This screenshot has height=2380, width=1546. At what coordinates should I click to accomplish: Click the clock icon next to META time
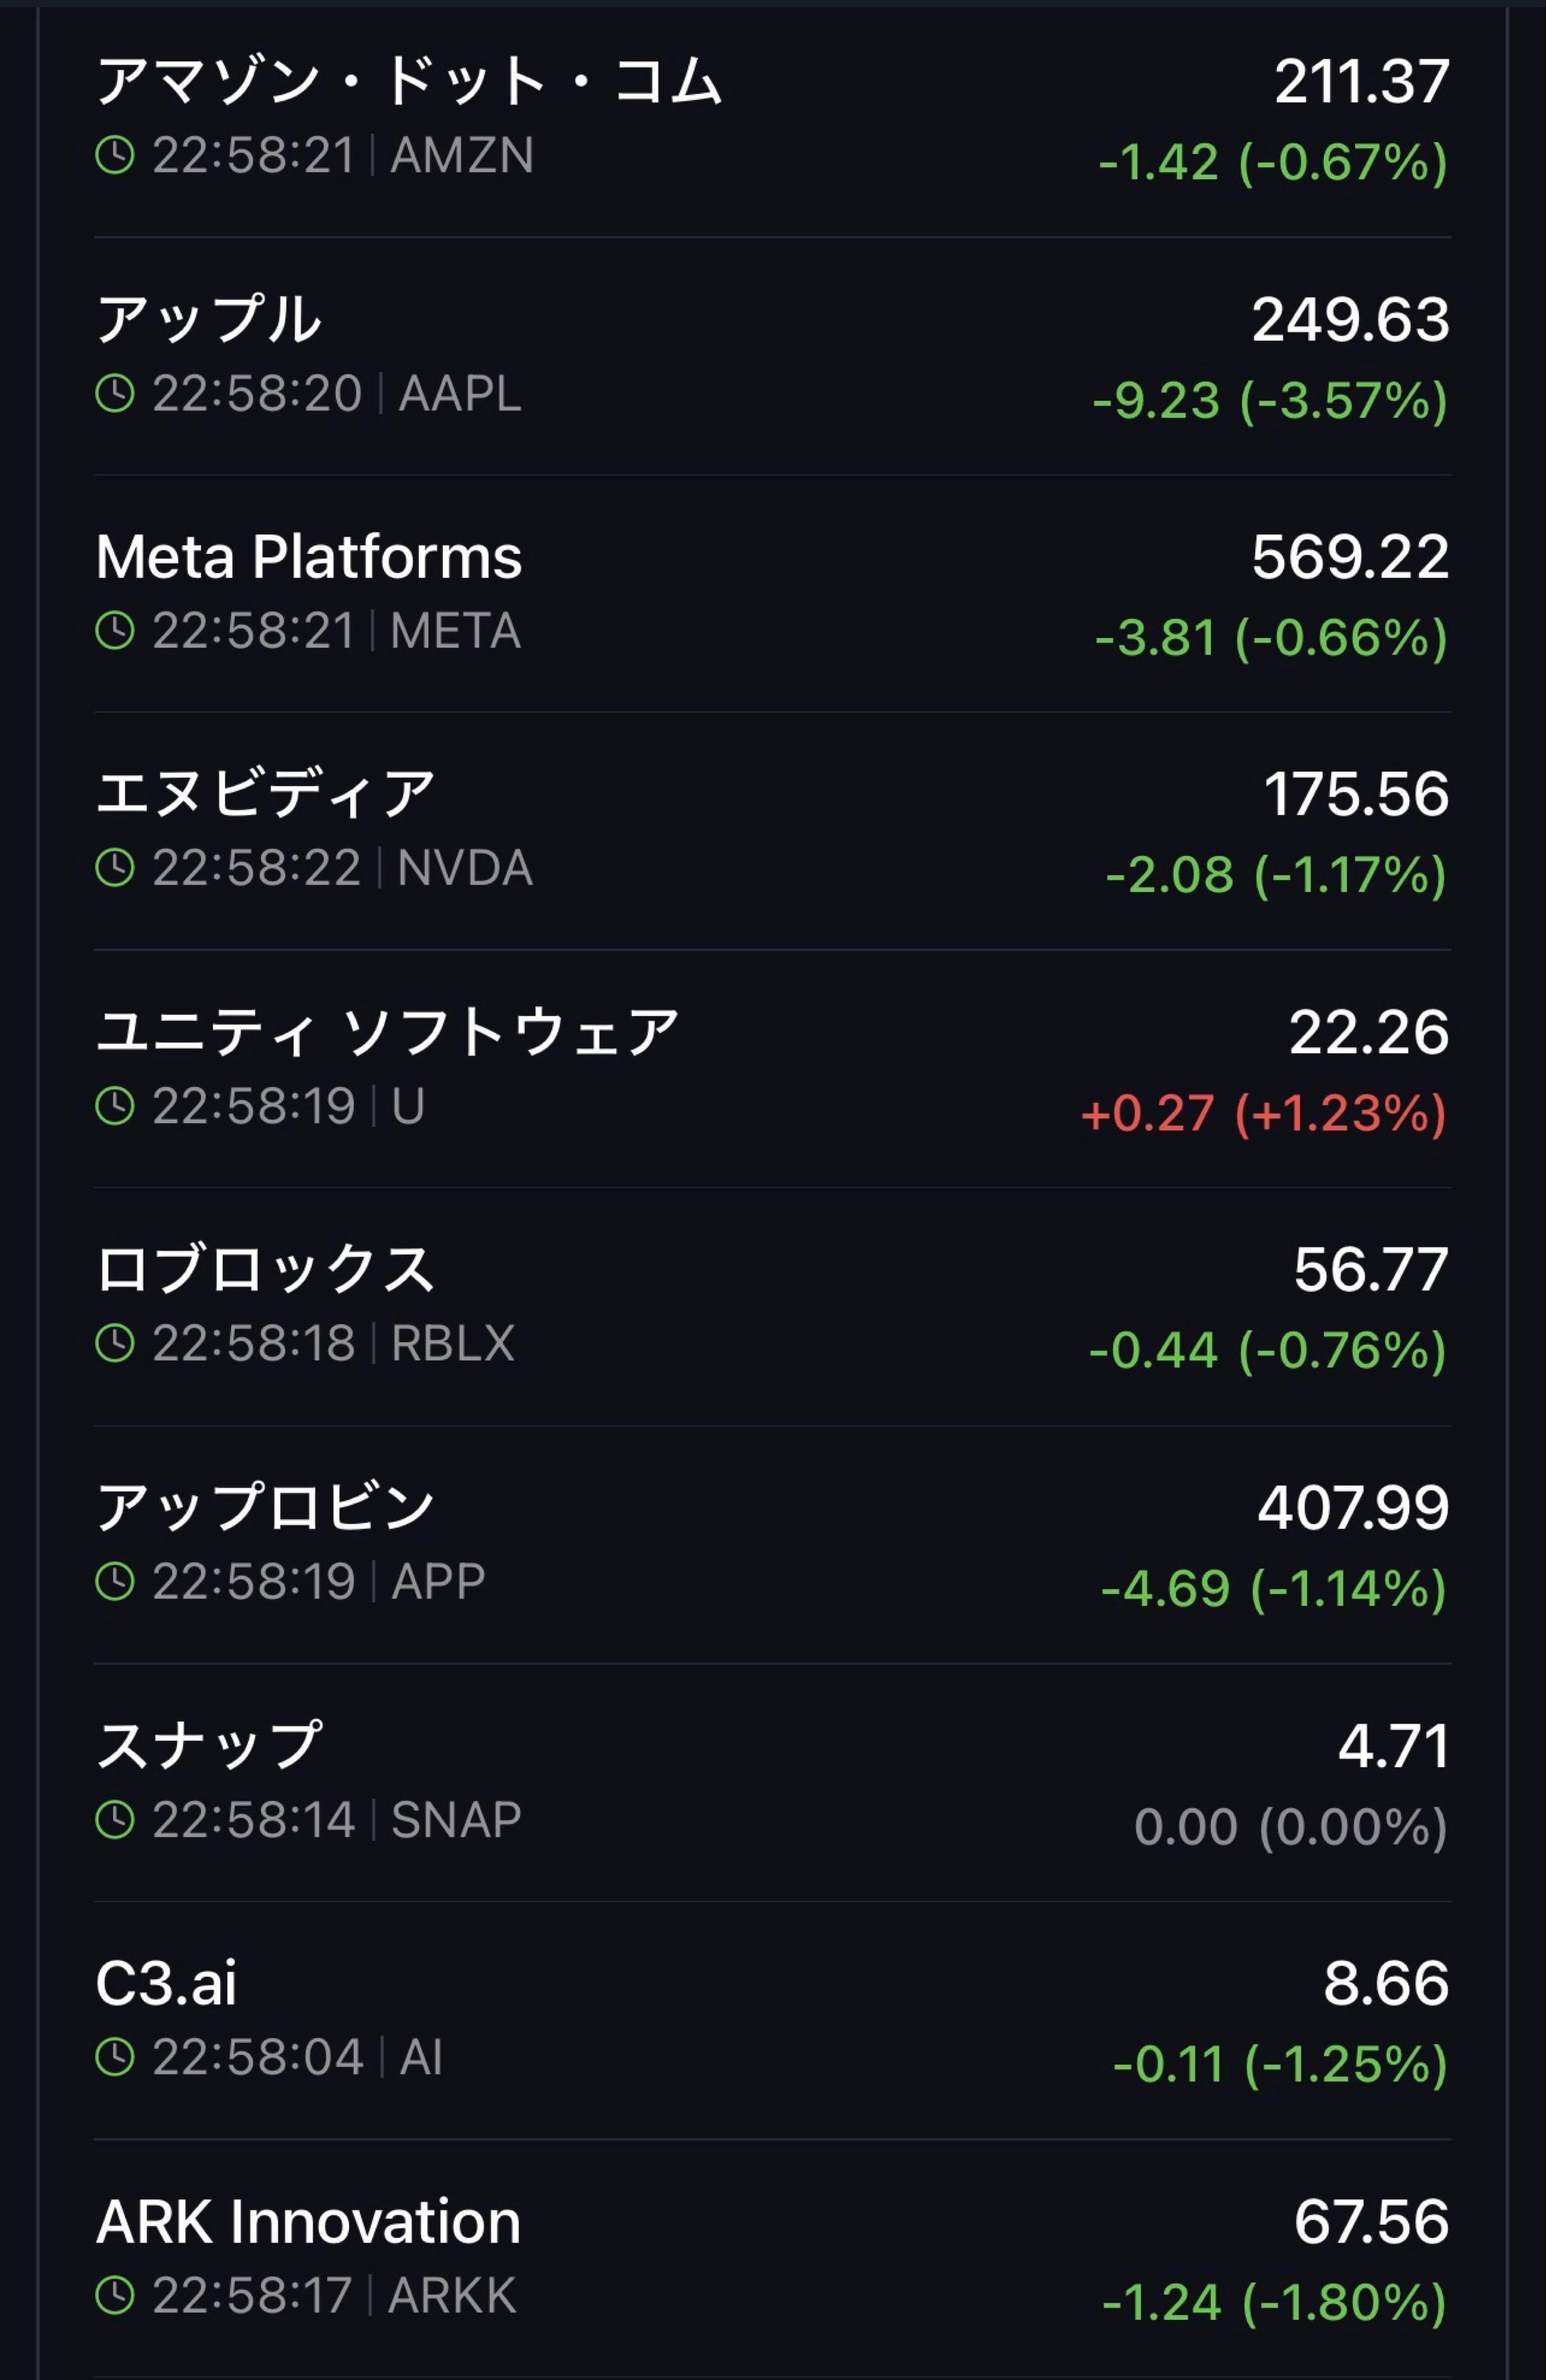pyautogui.click(x=115, y=631)
